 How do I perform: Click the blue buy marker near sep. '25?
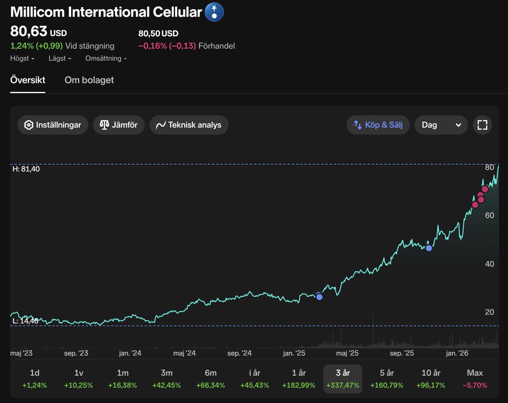pyautogui.click(x=429, y=248)
